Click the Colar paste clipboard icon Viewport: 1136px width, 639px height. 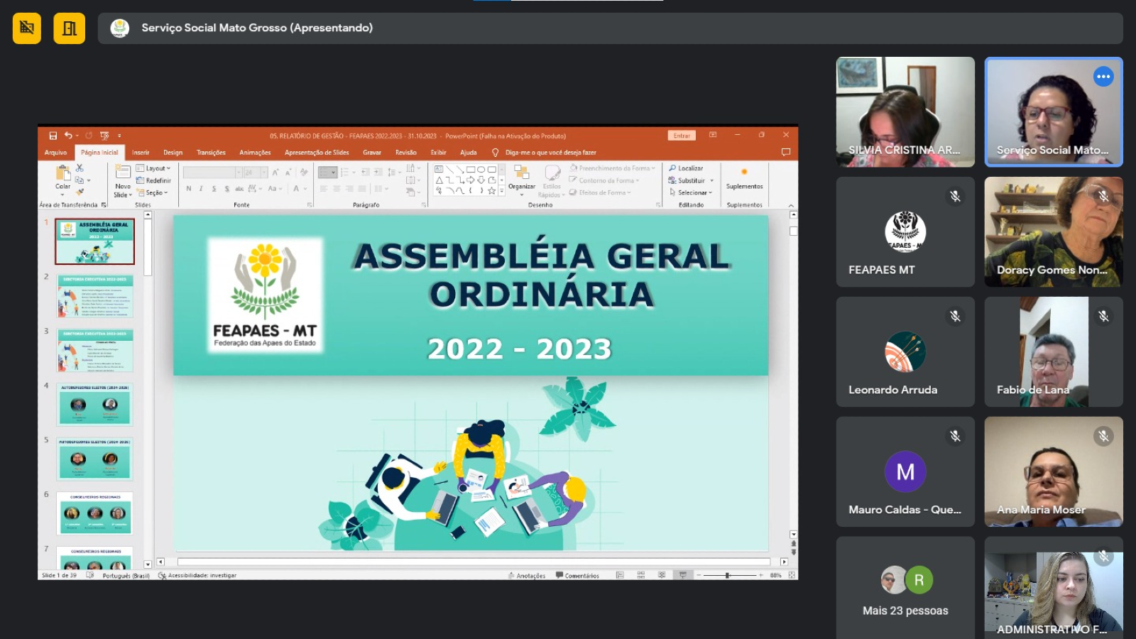pos(63,173)
